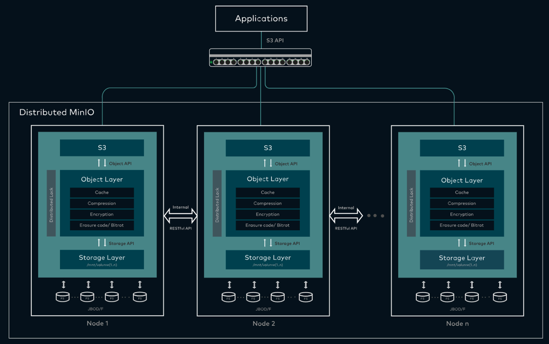This screenshot has width=549, height=344.
Task: Click Storage API arrows in Node 2
Action: [268, 243]
